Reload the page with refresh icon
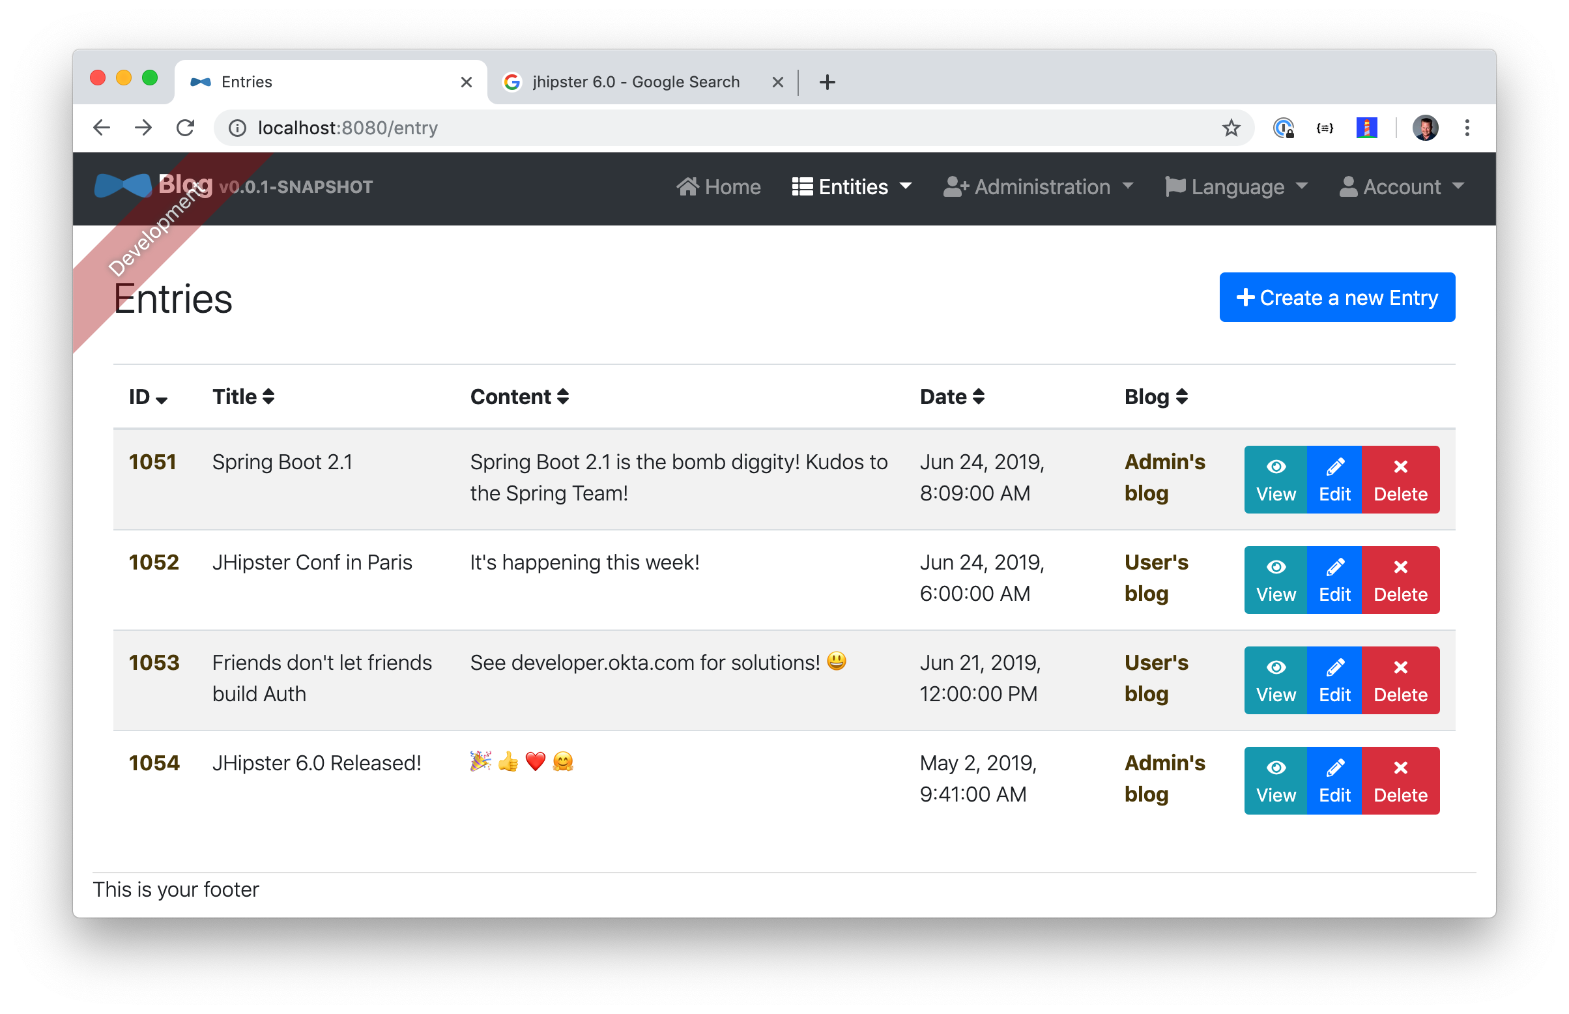The width and height of the screenshot is (1569, 1014). point(186,128)
